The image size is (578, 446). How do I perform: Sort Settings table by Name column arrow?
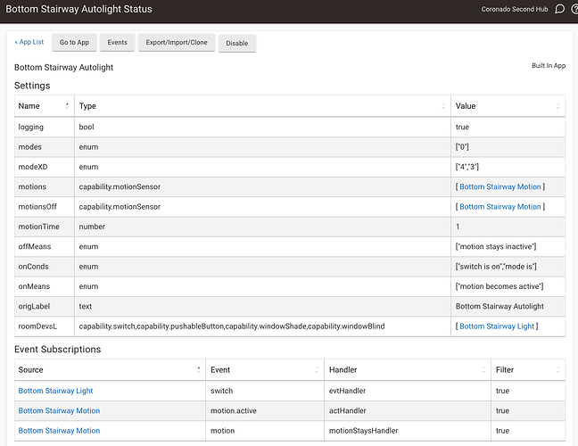[x=67, y=106]
